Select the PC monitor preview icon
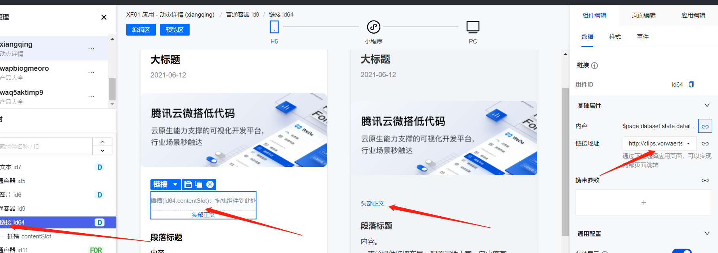 [473, 27]
